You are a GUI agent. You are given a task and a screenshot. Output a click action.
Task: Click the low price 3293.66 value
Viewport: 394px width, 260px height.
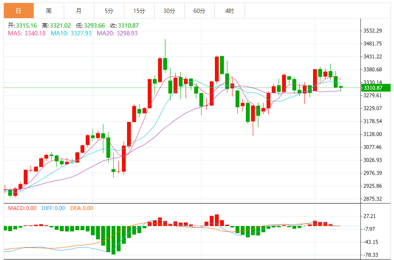[94, 26]
